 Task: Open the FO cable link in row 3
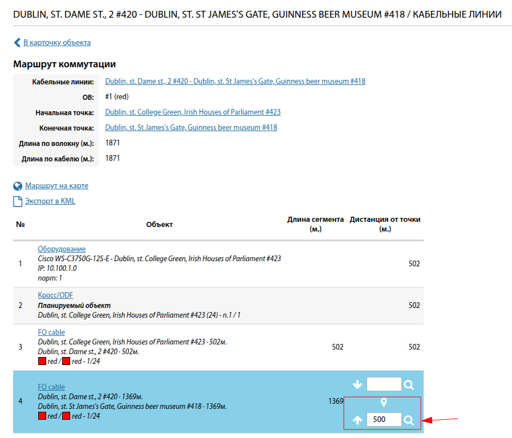click(x=51, y=332)
